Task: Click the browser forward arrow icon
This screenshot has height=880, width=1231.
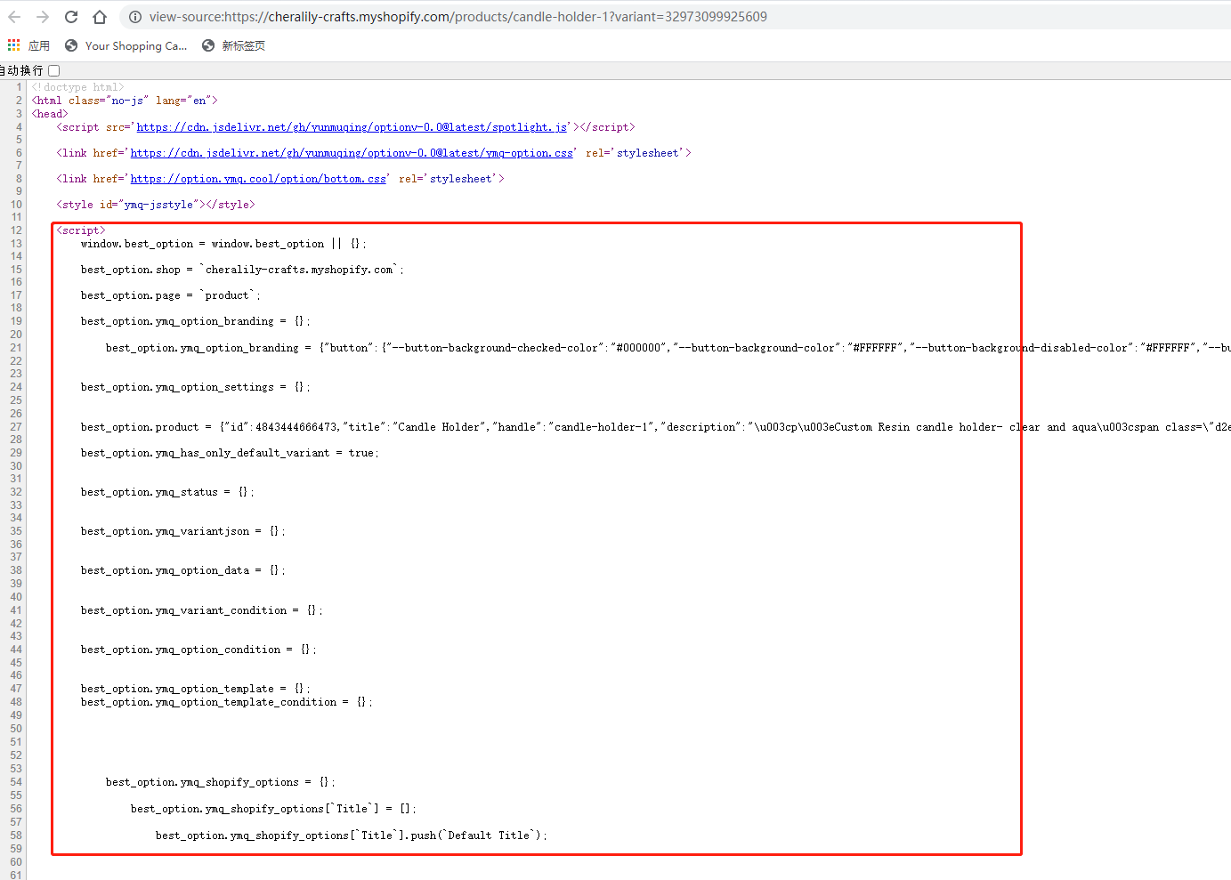Action: pyautogui.click(x=42, y=16)
